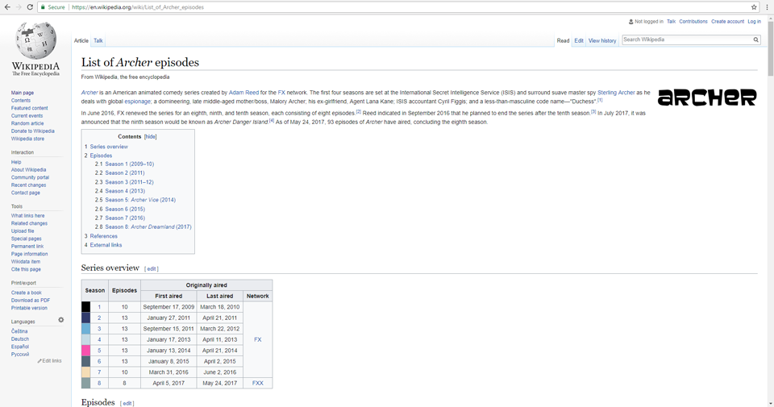Open the View history tab
The width and height of the screenshot is (774, 407).
click(601, 41)
